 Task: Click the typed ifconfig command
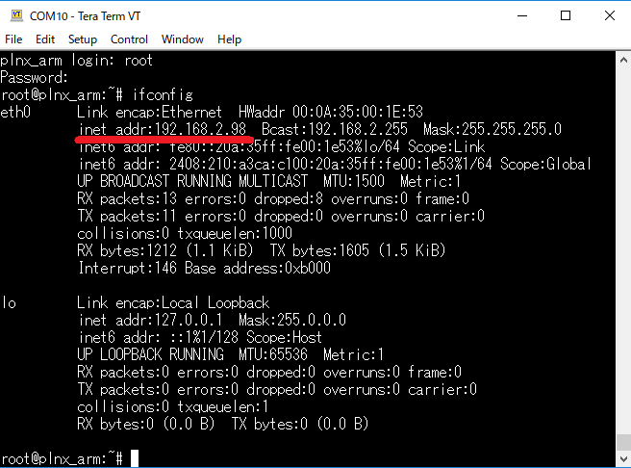click(x=162, y=95)
